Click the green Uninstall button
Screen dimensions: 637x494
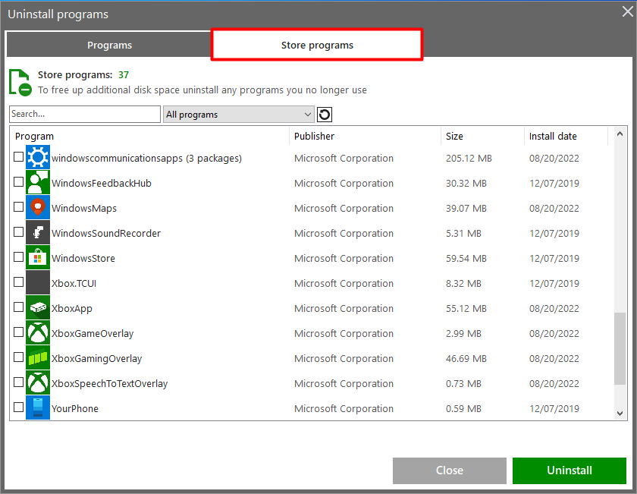570,470
